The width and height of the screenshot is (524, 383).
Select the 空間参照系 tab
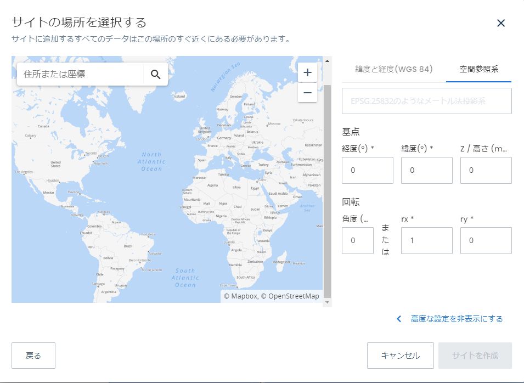point(478,69)
